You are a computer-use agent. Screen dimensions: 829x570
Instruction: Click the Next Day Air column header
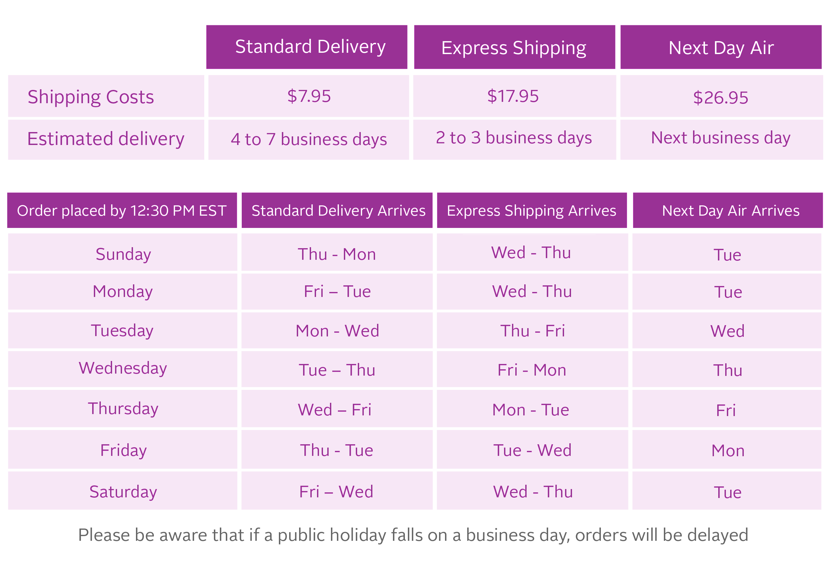(x=721, y=47)
